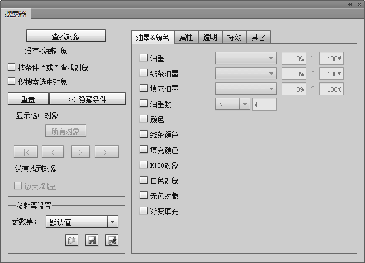Check the 仅搜索选中对象 option

point(11,81)
